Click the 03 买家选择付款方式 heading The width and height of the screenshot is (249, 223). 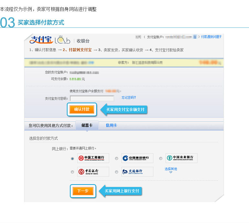tap(32, 22)
